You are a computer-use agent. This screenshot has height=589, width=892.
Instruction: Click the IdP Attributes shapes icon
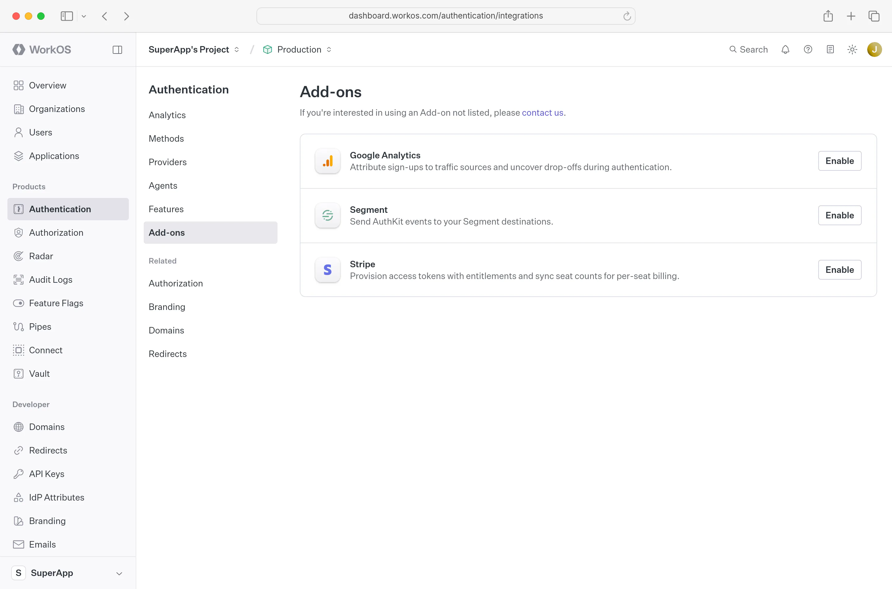[x=18, y=497]
